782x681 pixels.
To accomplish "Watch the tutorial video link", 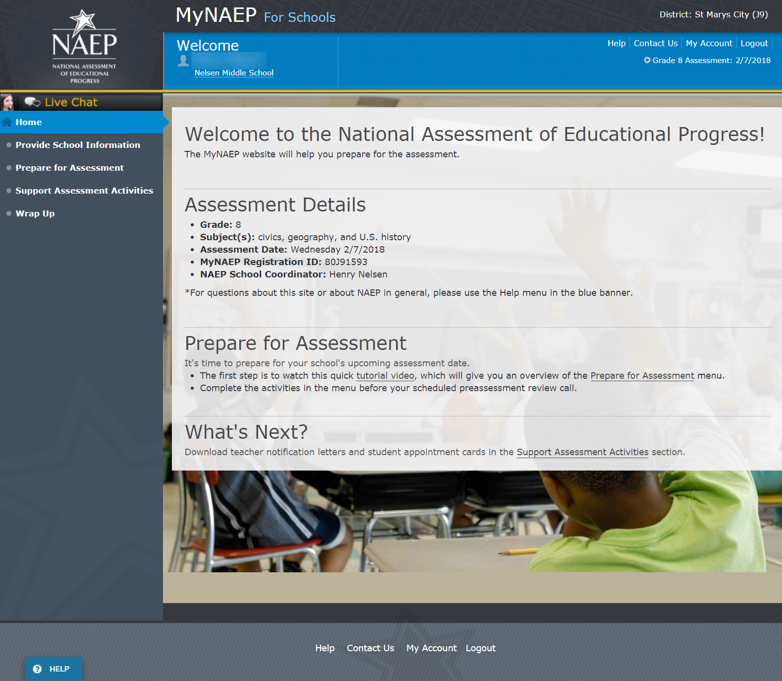I will (385, 376).
